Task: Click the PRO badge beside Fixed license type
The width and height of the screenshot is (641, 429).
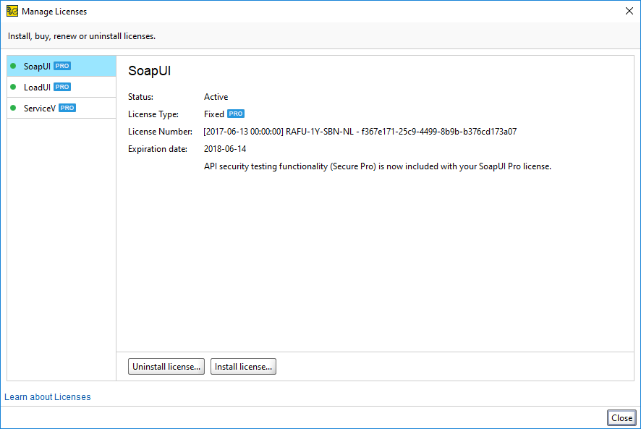Action: [x=236, y=114]
